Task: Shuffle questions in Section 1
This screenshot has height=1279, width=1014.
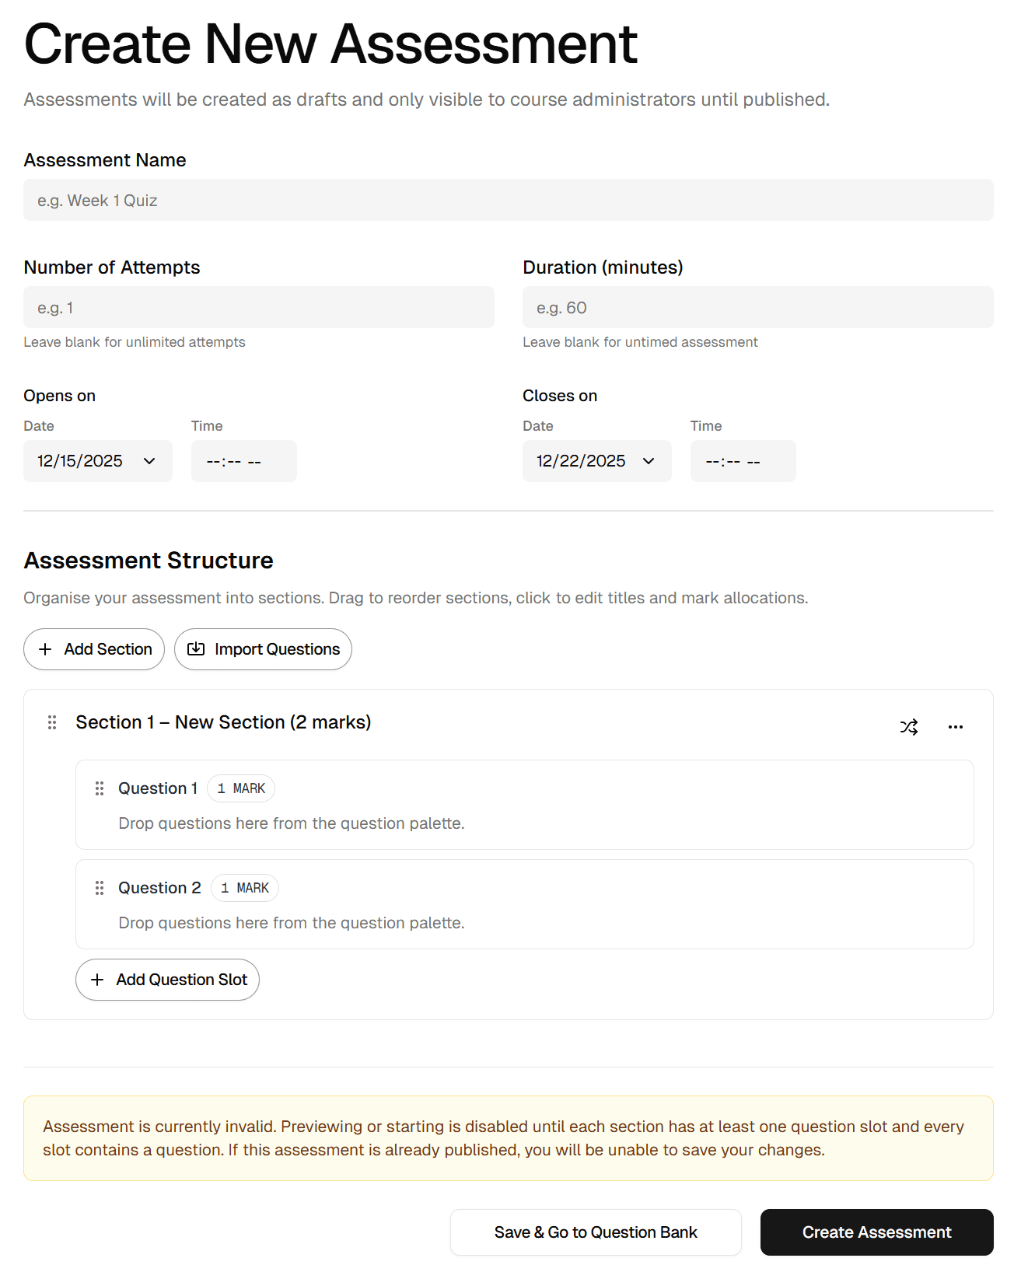Action: 908,726
